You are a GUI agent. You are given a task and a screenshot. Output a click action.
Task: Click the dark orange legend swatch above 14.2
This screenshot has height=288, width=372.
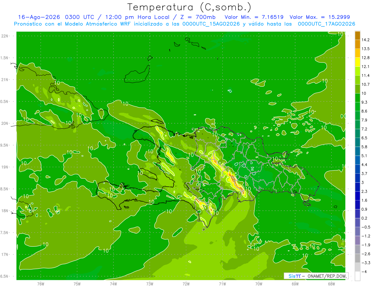click(357, 35)
